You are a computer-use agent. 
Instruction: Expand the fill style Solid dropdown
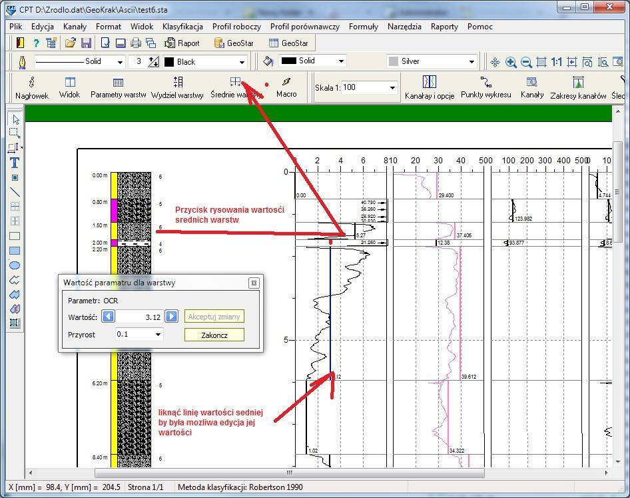[x=341, y=61]
